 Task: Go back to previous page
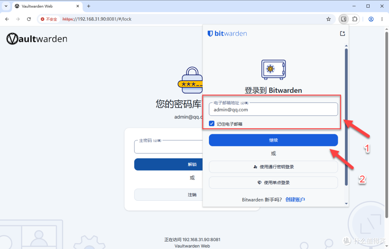[7, 19]
